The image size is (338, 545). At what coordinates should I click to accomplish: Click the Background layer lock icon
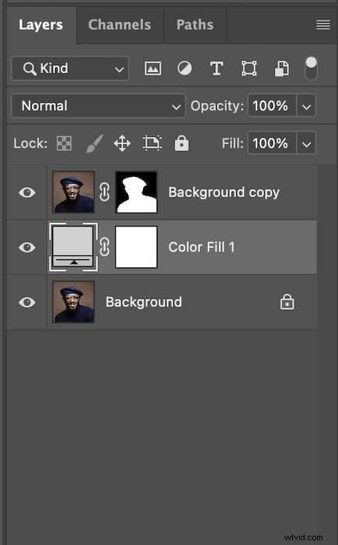tap(287, 302)
